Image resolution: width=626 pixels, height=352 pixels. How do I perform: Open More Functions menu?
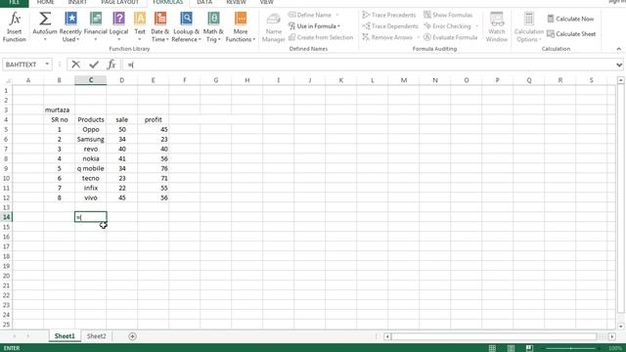tap(241, 26)
